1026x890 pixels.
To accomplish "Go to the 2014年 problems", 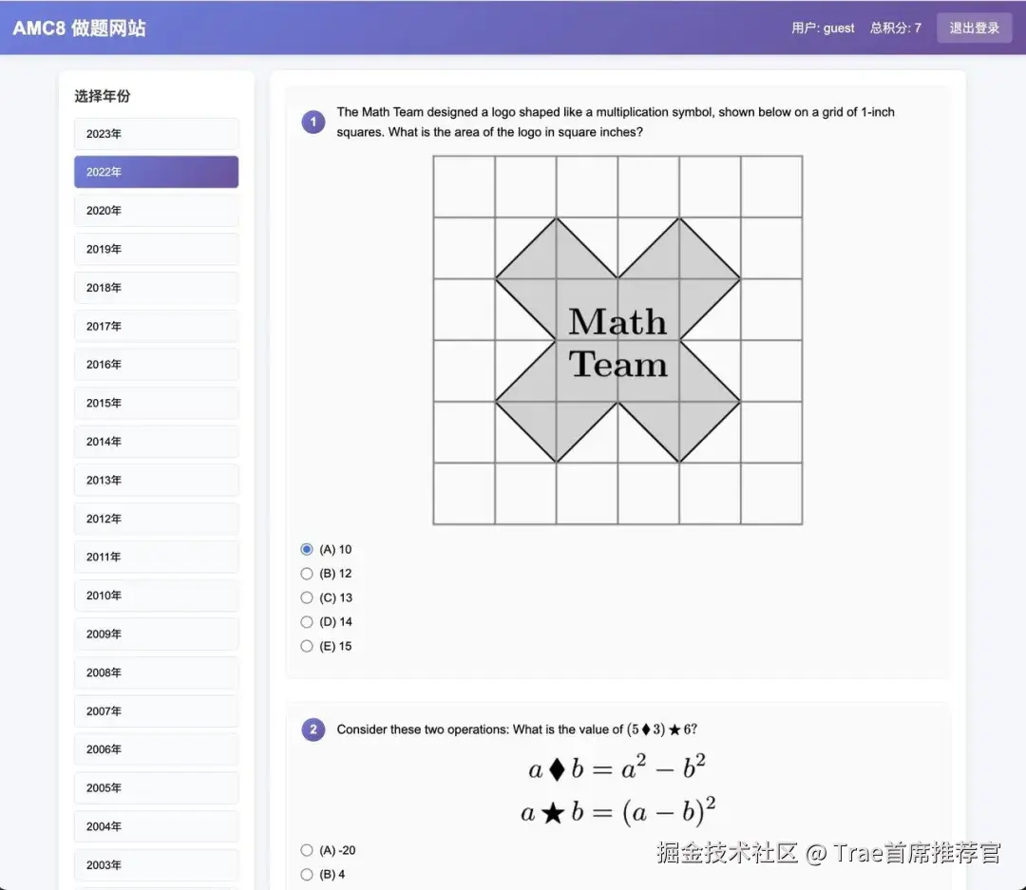I will [x=157, y=442].
